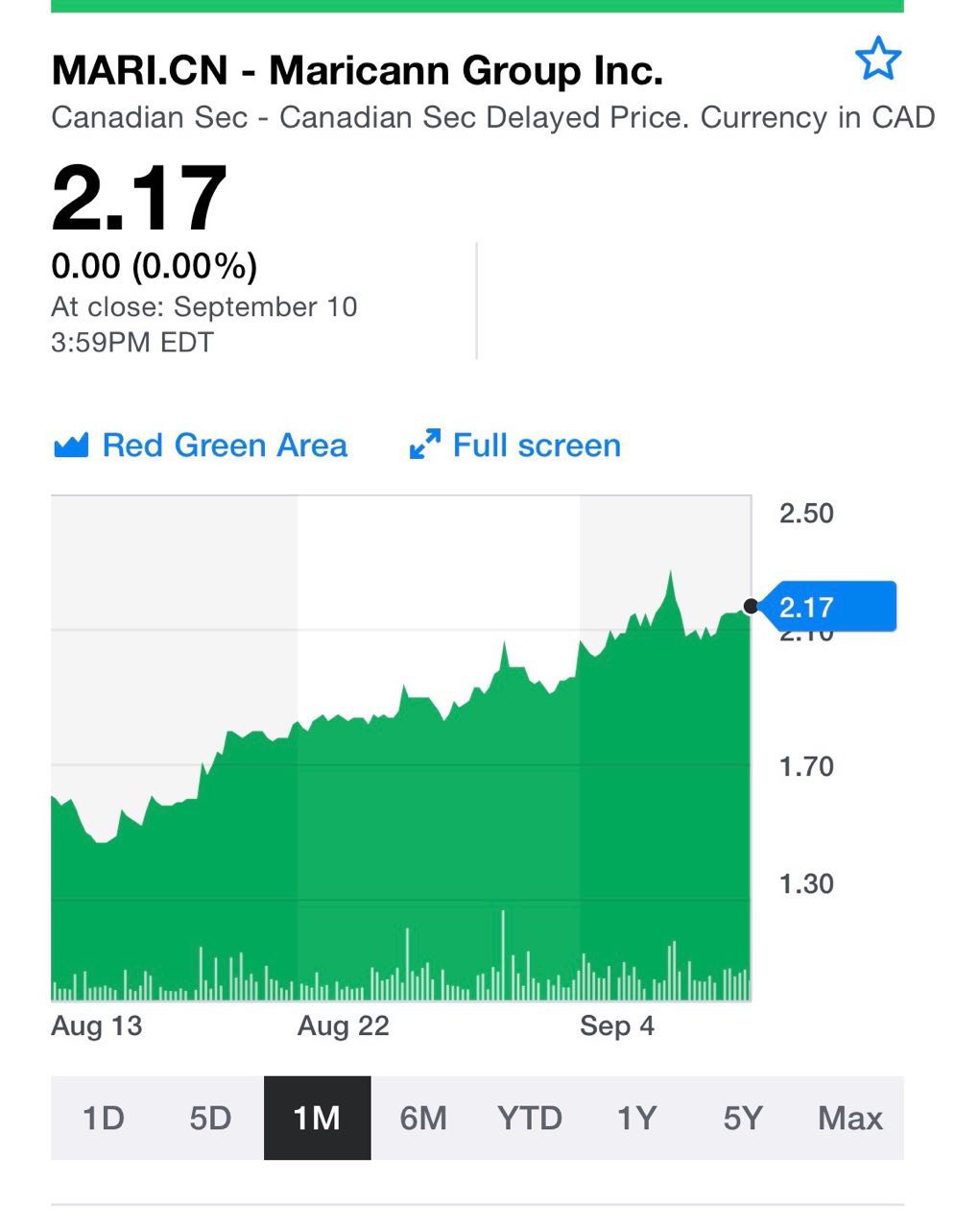955x1229 pixels.
Task: Switch chart to YTD range
Action: [530, 1118]
